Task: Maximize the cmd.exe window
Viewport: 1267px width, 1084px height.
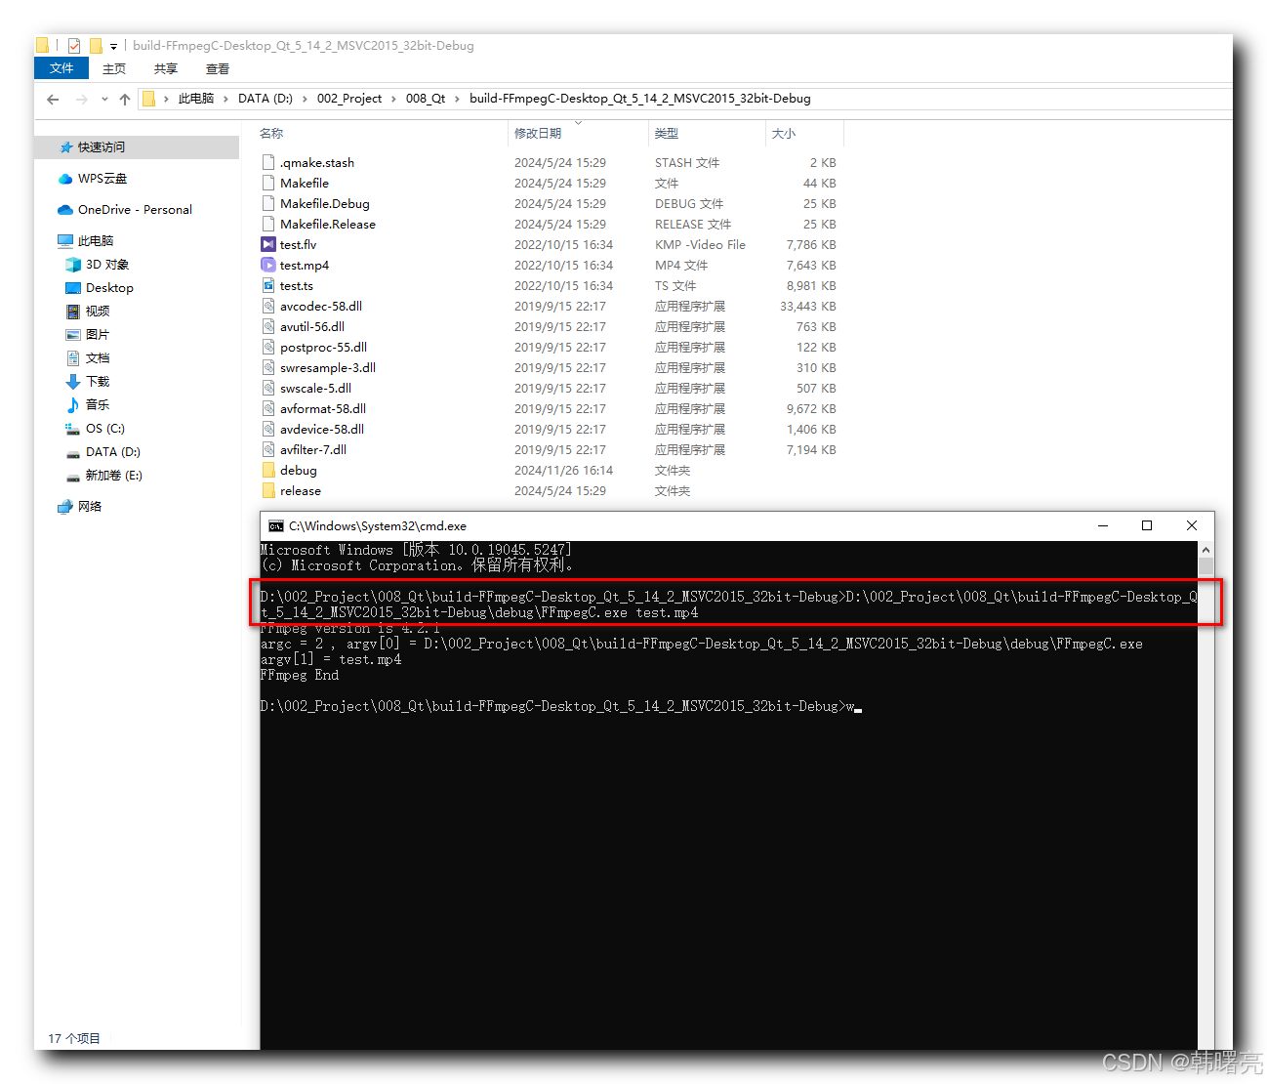Action: (x=1147, y=525)
